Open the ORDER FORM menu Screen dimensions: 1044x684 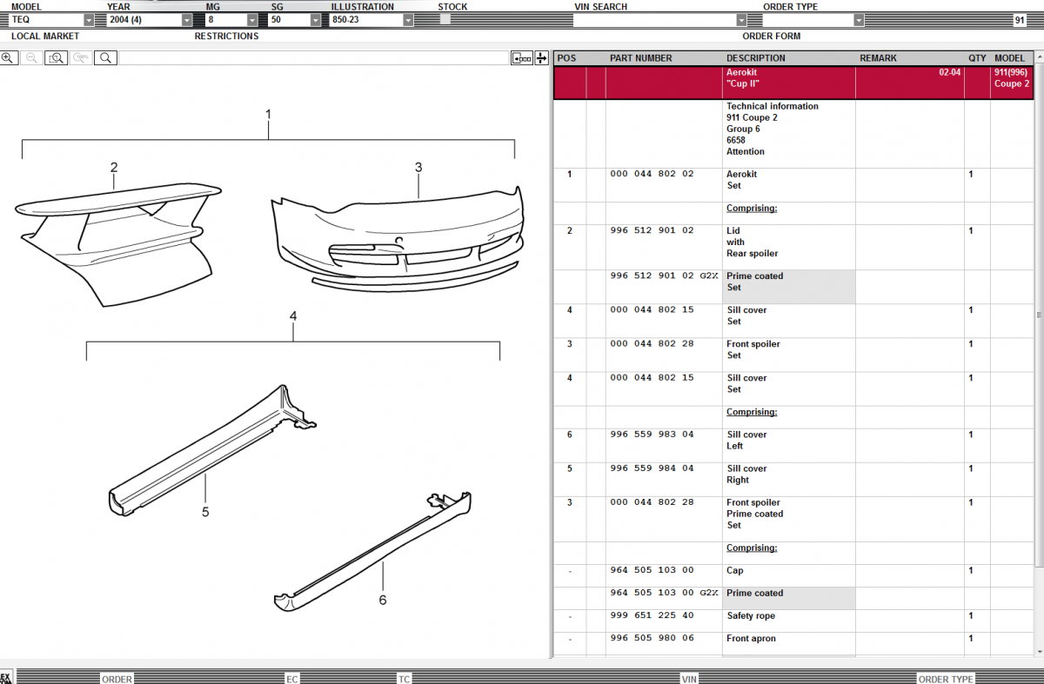(772, 37)
